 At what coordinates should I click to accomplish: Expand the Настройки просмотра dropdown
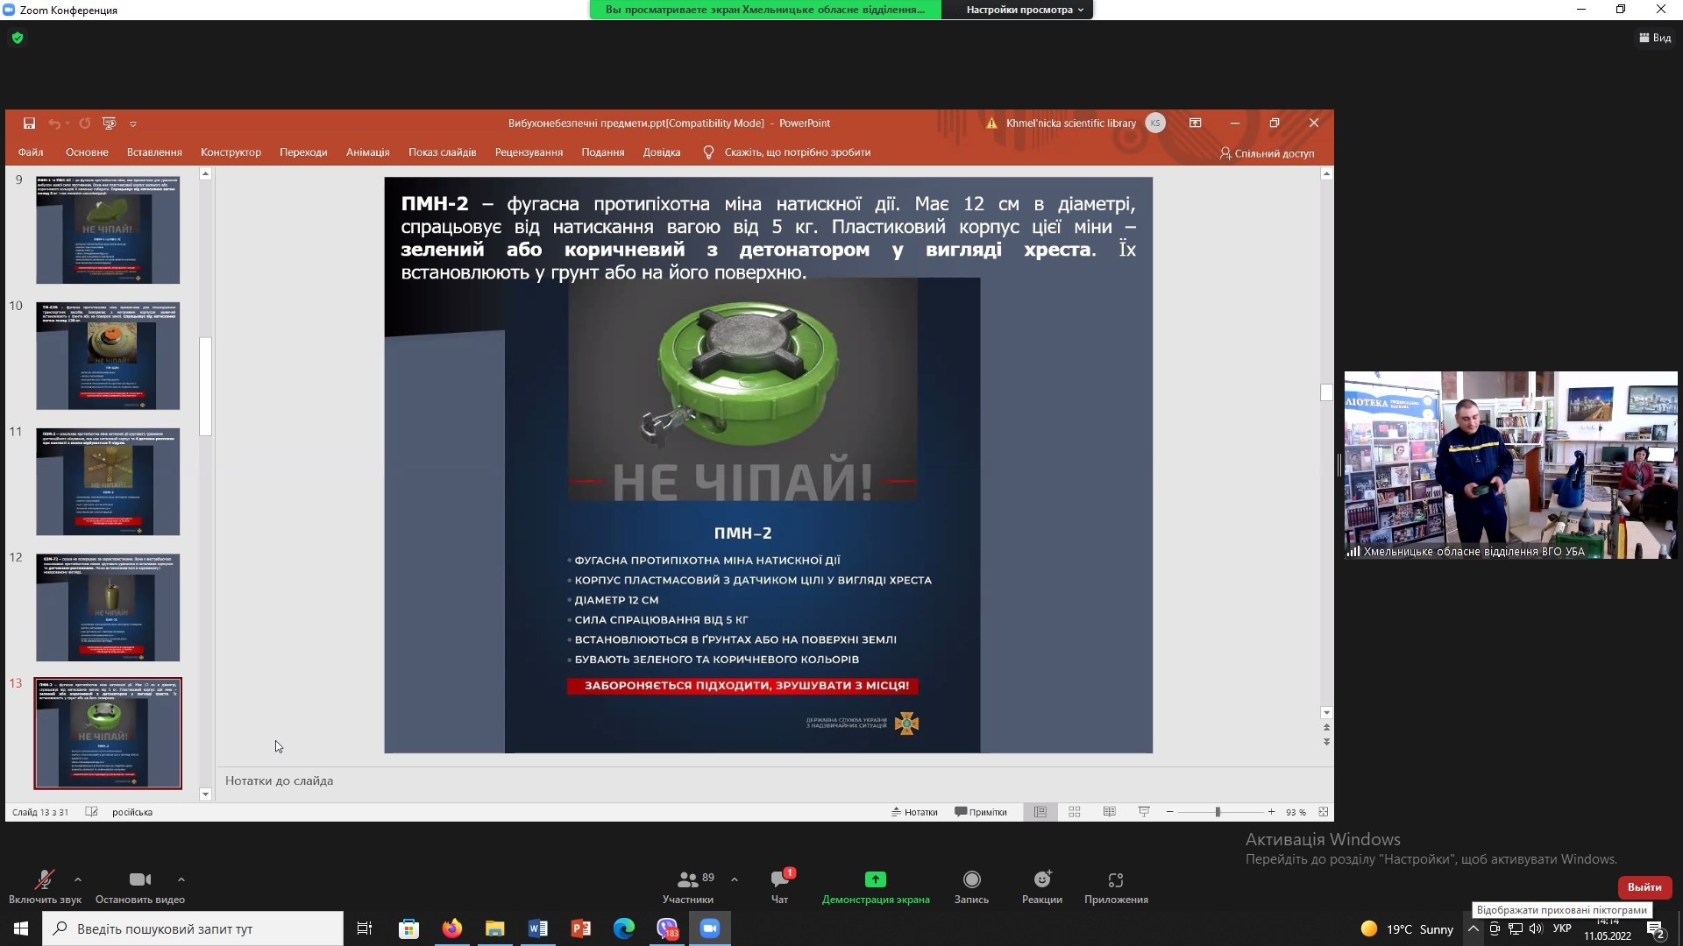1025,10
